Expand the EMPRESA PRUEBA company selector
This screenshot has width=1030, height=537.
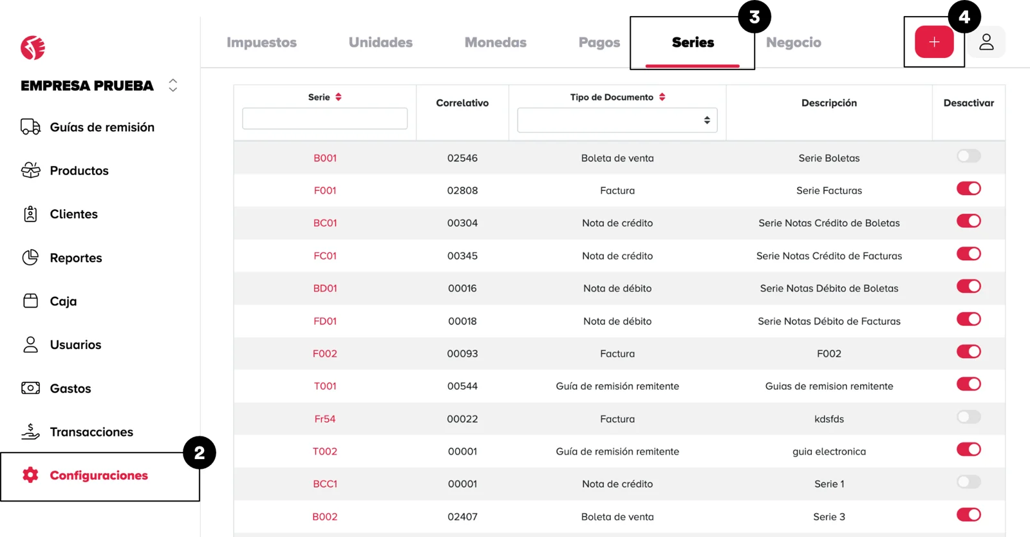(x=173, y=86)
